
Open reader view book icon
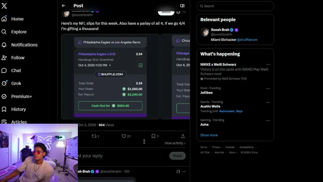tap(182, 6)
